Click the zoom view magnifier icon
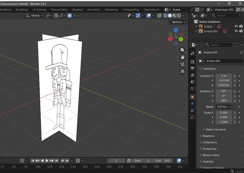Screen dimensions: 244x173 [182, 50]
